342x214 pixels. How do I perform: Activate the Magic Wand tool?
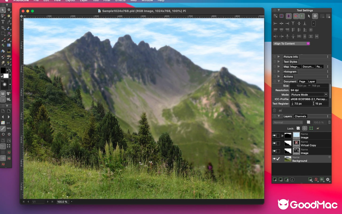click(9, 34)
